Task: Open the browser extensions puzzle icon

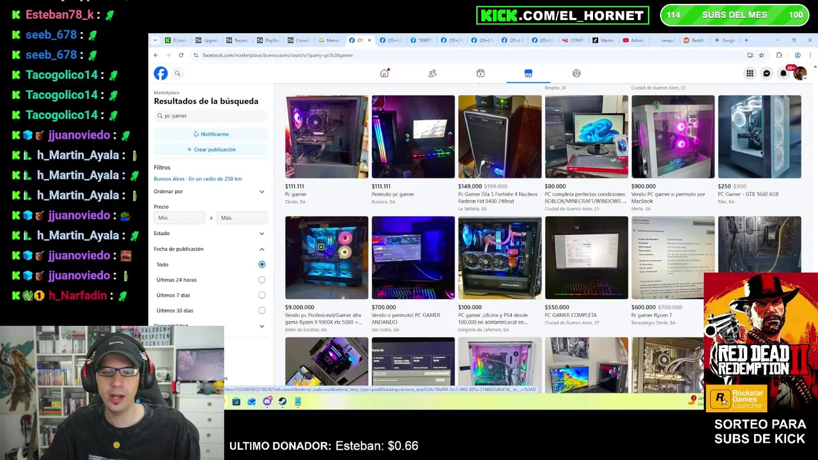Action: [778, 55]
